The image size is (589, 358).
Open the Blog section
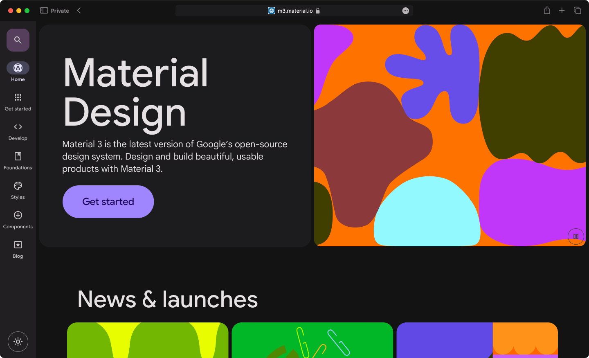coord(18,245)
